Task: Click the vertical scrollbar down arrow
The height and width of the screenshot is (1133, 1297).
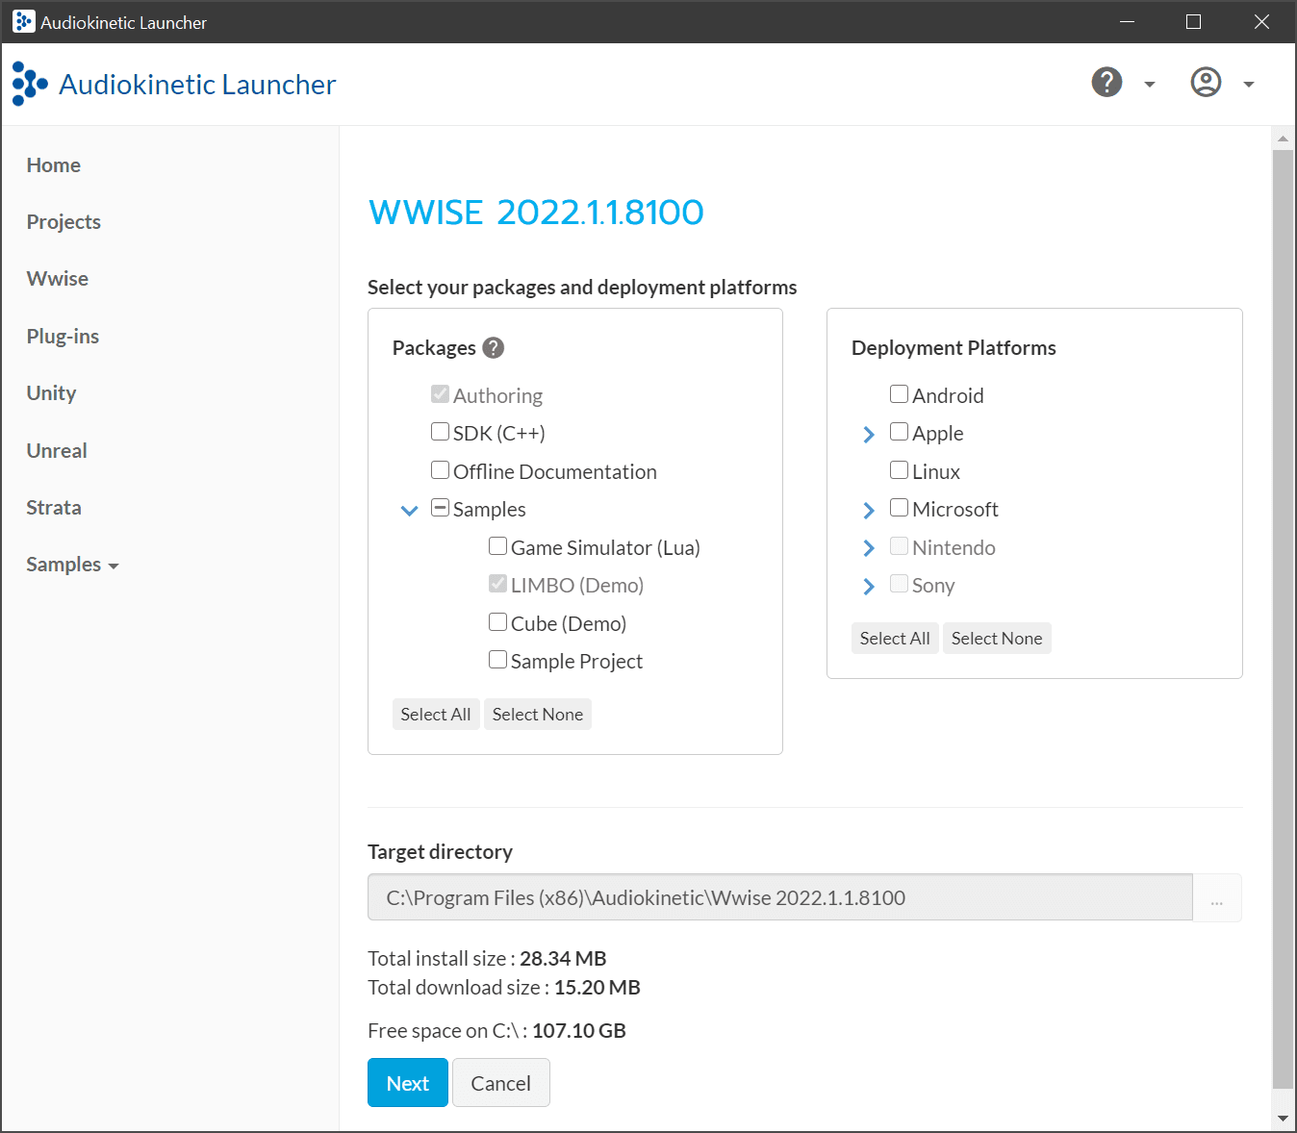Action: click(1283, 1119)
